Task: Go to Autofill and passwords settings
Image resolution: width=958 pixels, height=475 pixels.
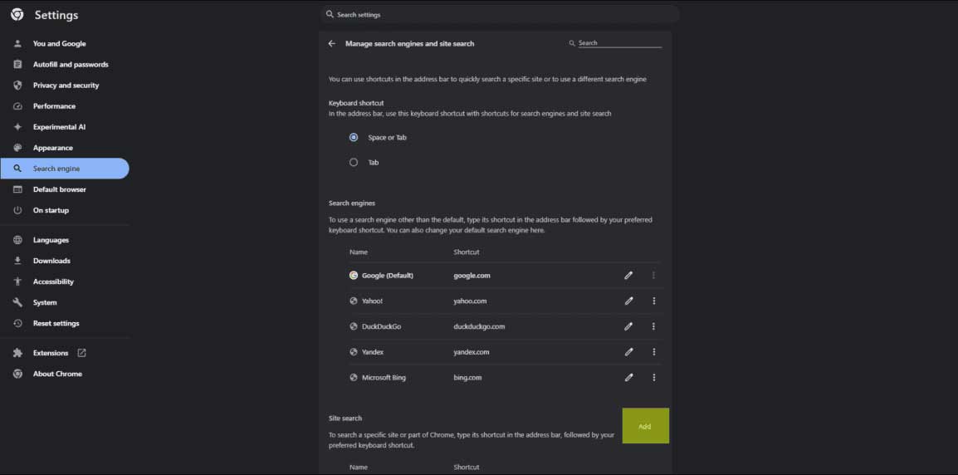Action: tap(71, 65)
